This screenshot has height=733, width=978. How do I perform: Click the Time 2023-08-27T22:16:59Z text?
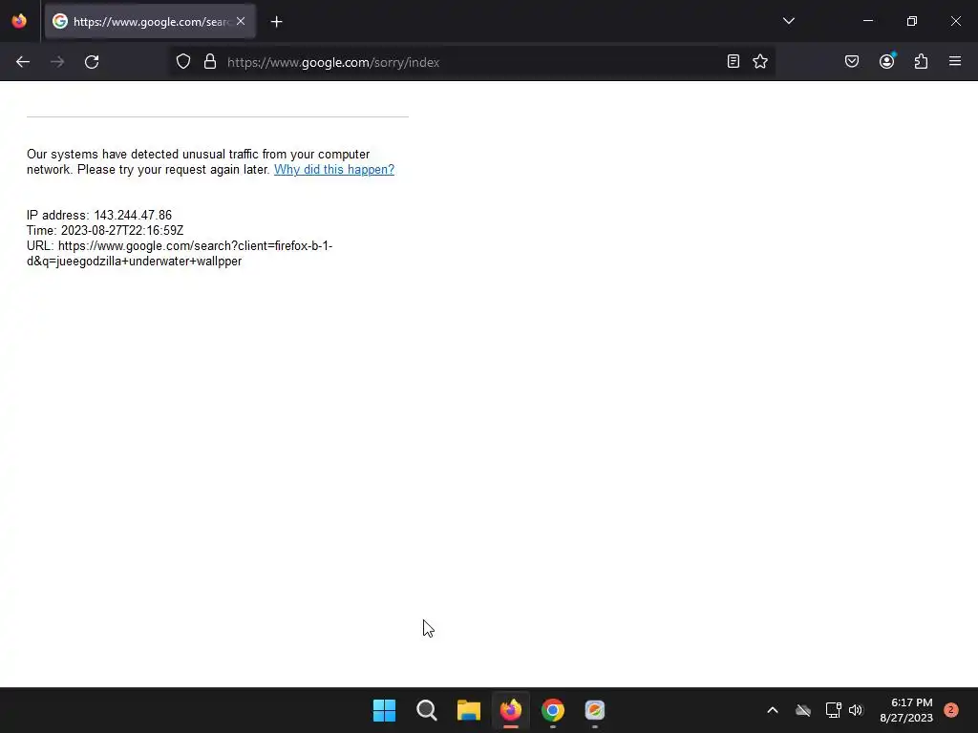click(105, 231)
